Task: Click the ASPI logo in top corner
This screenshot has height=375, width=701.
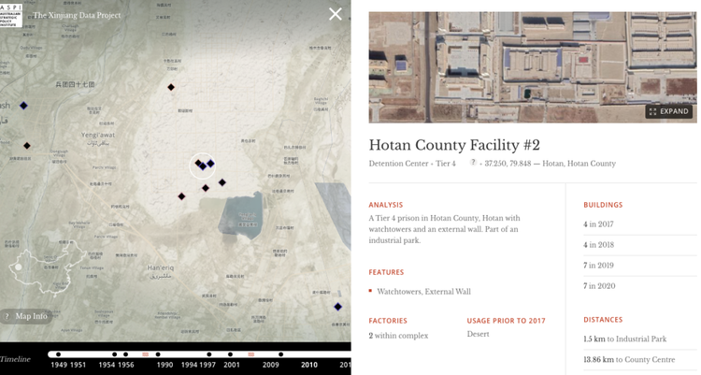Action: 11,15
